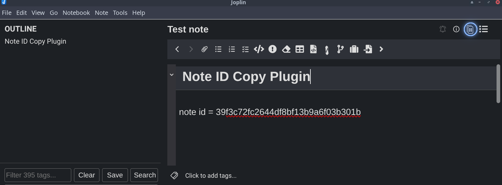
Task: Open note properties info icon
Action: (x=456, y=29)
